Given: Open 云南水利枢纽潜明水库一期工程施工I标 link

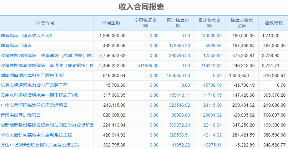Looking at the screenshot, I should tap(39, 95).
